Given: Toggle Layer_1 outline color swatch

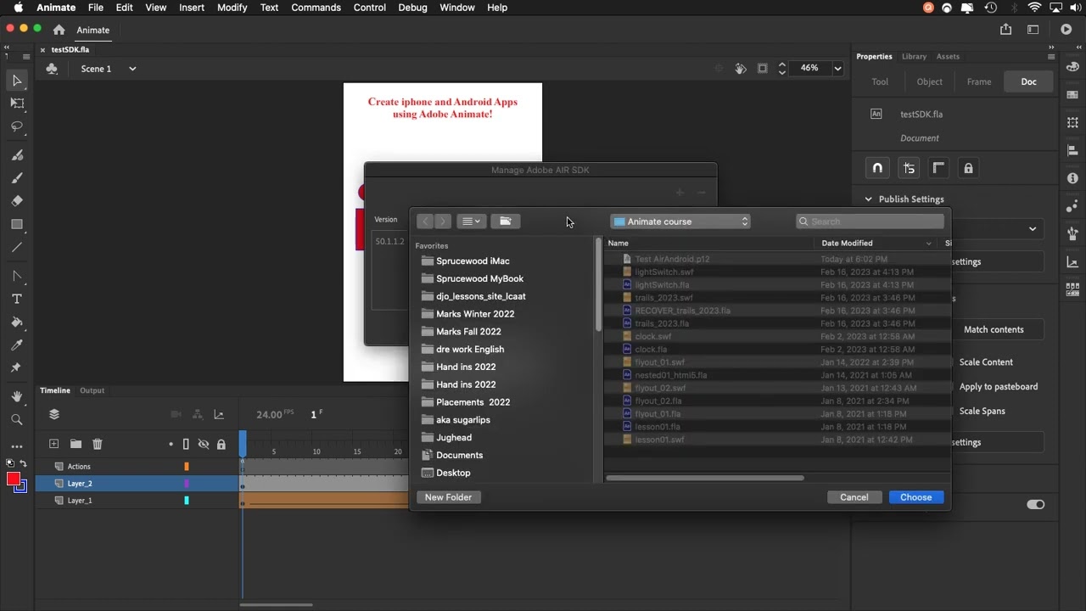Looking at the screenshot, I should [187, 501].
